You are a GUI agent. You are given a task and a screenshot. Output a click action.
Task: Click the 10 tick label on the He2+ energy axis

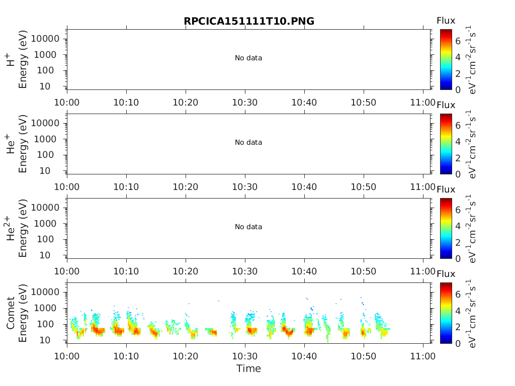point(45,255)
